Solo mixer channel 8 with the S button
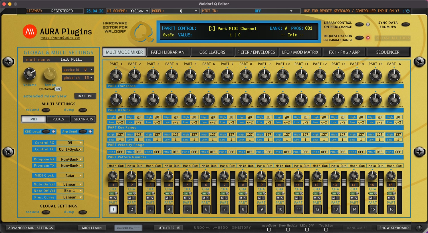 click(x=245, y=198)
